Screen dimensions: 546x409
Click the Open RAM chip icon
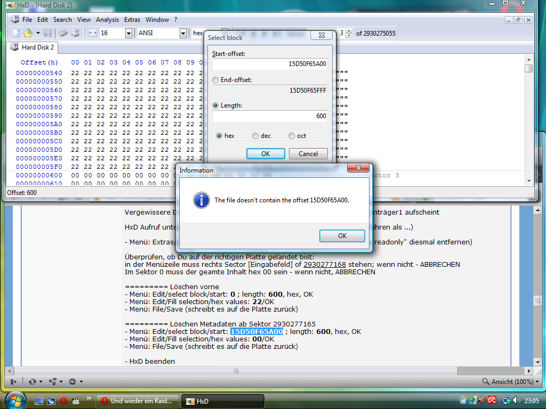63,33
